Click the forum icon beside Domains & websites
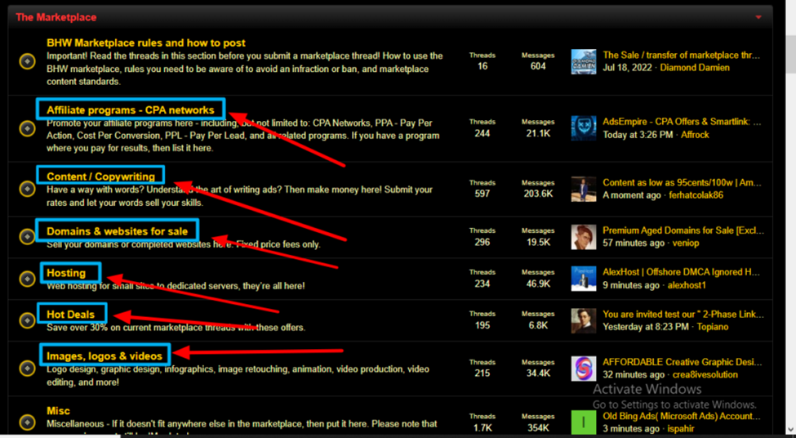The image size is (796, 438). 27,237
